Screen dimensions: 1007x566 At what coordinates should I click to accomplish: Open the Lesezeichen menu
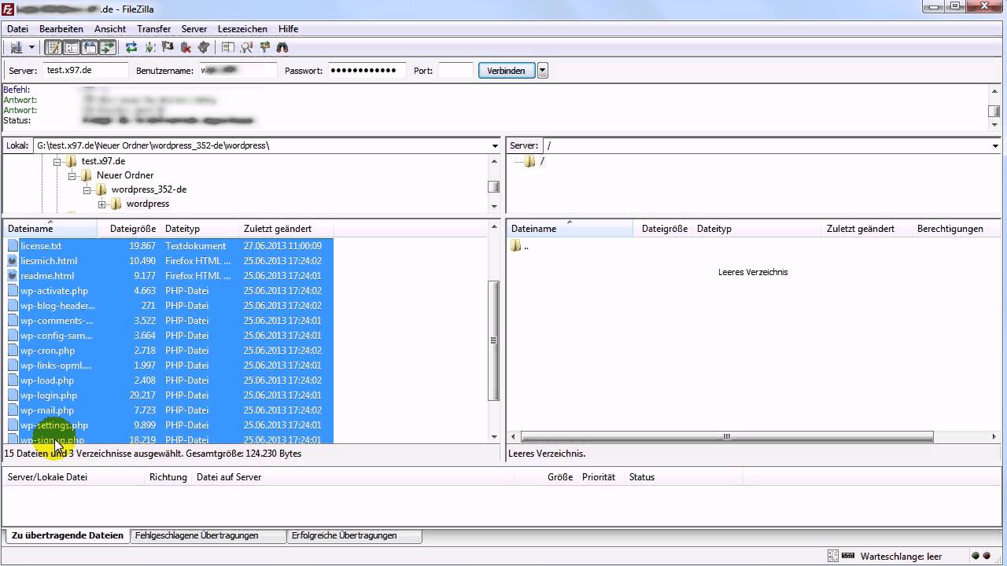pos(242,29)
